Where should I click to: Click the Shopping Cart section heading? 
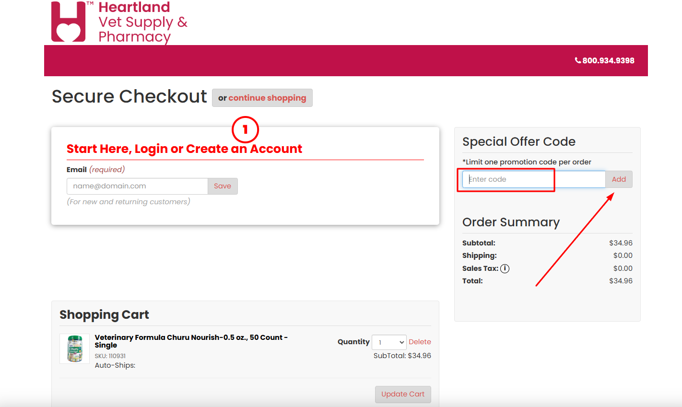point(104,314)
